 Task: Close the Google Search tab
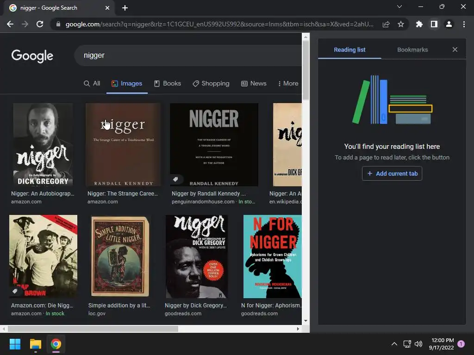click(x=107, y=8)
